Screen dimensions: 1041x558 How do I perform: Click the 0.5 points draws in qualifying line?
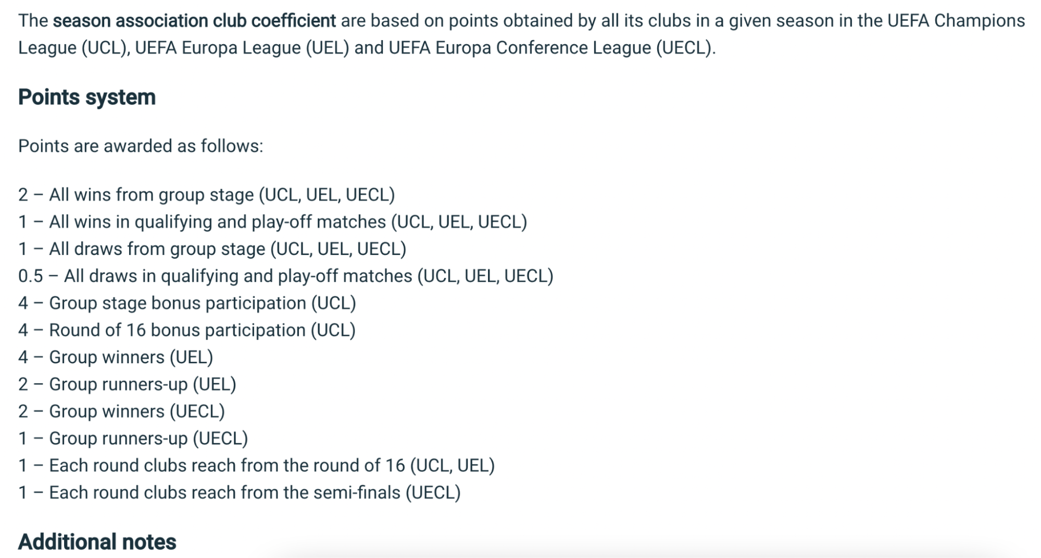(286, 276)
